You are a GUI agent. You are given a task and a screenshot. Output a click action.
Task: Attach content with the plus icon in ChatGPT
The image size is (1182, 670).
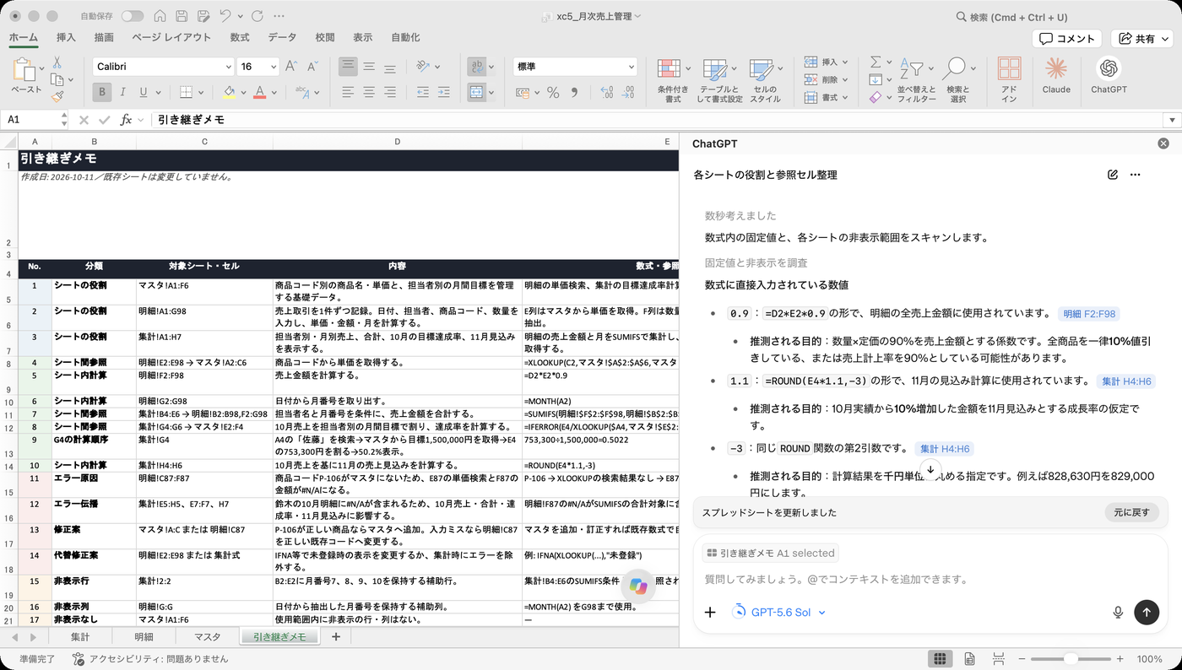[710, 613]
